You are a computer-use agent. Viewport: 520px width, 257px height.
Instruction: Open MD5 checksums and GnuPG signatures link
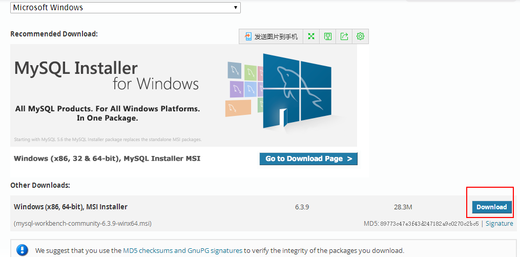tap(183, 250)
